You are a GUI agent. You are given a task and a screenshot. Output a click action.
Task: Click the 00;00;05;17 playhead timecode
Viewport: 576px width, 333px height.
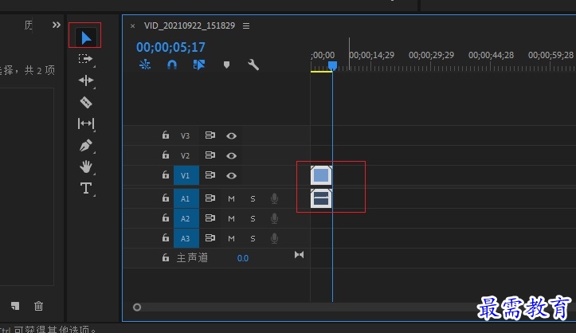pyautogui.click(x=170, y=47)
